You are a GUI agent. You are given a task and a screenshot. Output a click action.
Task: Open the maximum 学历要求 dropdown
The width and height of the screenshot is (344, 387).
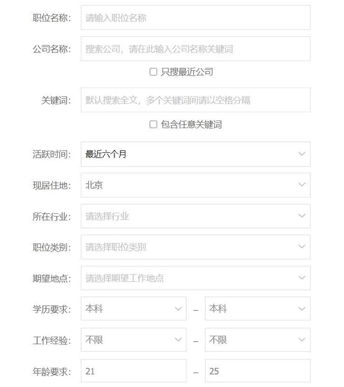[257, 309]
